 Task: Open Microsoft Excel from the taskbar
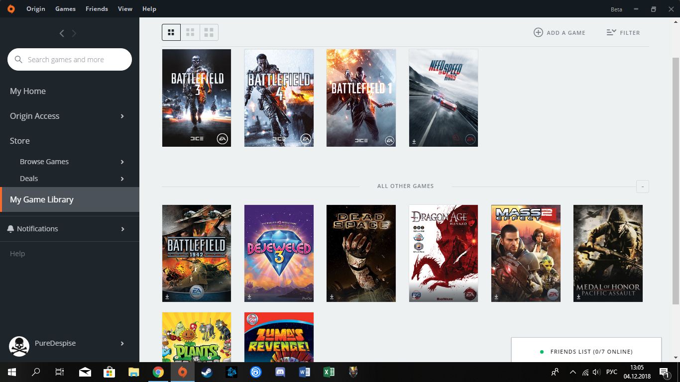point(329,372)
